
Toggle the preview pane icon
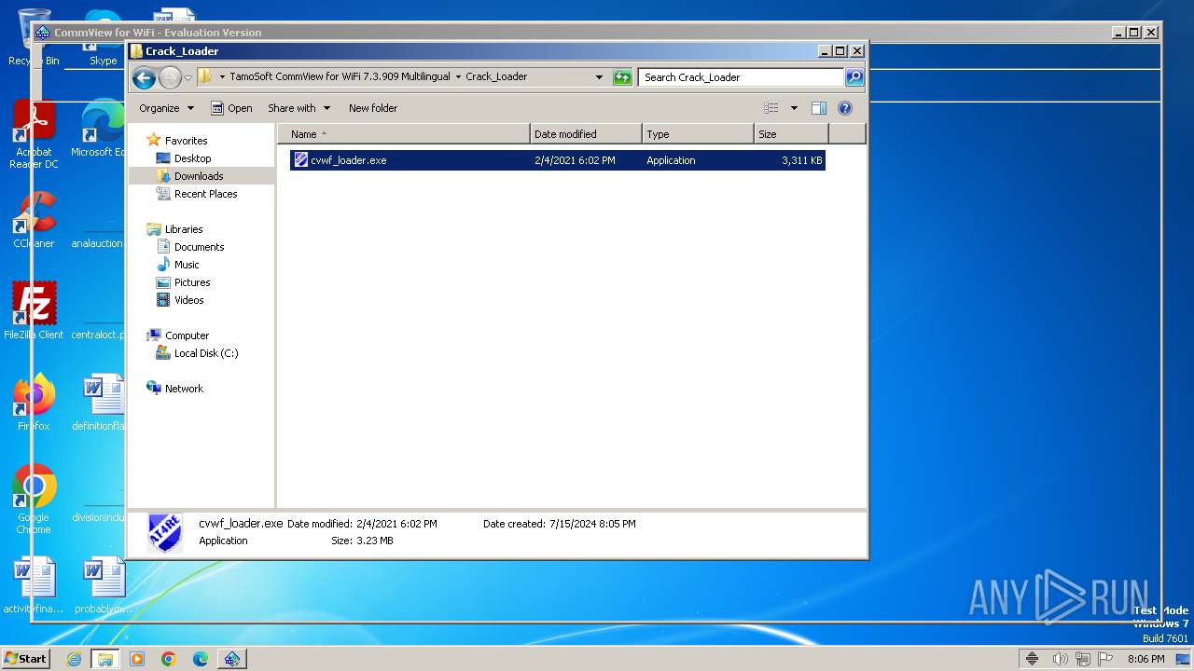tap(819, 108)
